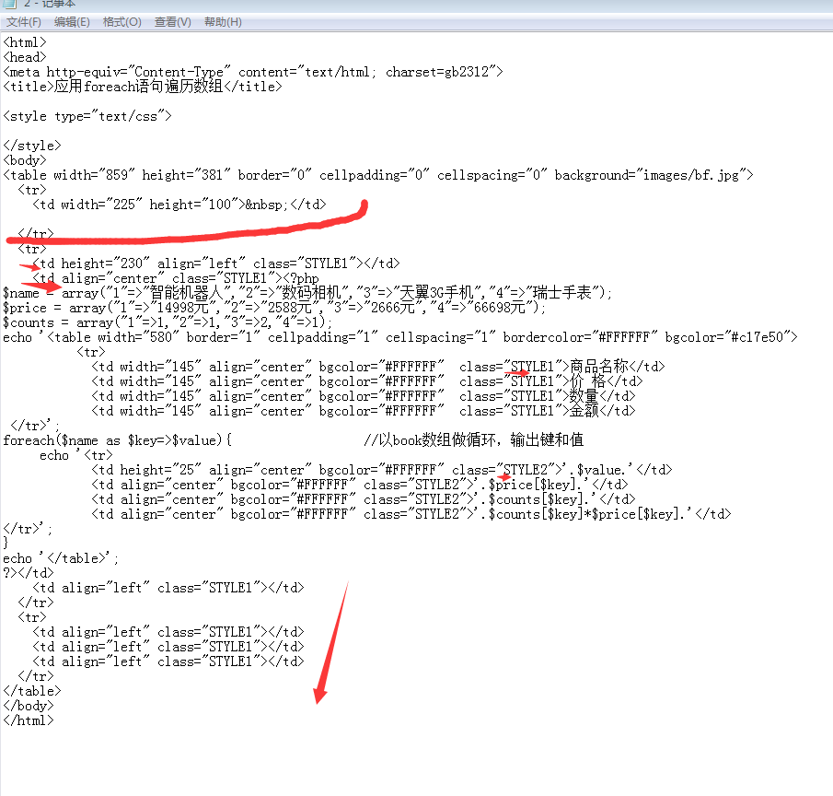833x796 pixels.
Task: Click the header cell line with 价 格
Action: click(x=367, y=381)
